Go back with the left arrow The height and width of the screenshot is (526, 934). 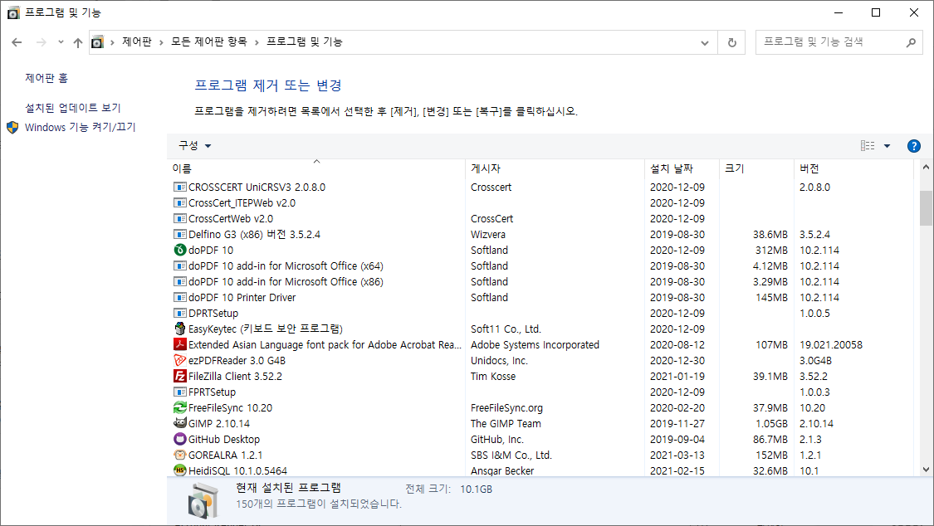pos(17,42)
